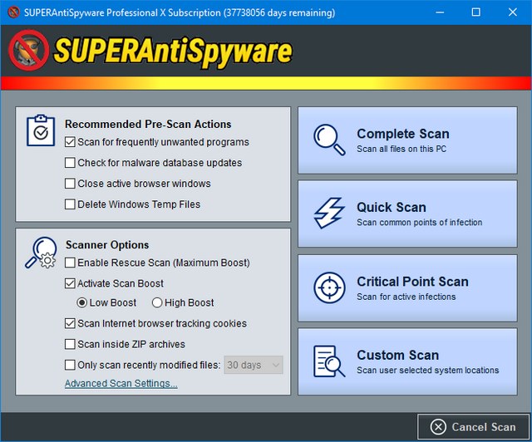
Task: Click the title bar app icon
Action: [12, 12]
